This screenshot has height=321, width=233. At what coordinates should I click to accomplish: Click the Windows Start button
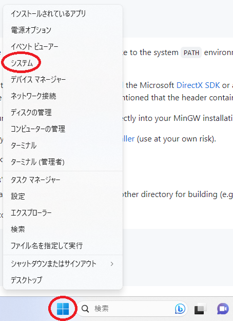(x=63, y=309)
